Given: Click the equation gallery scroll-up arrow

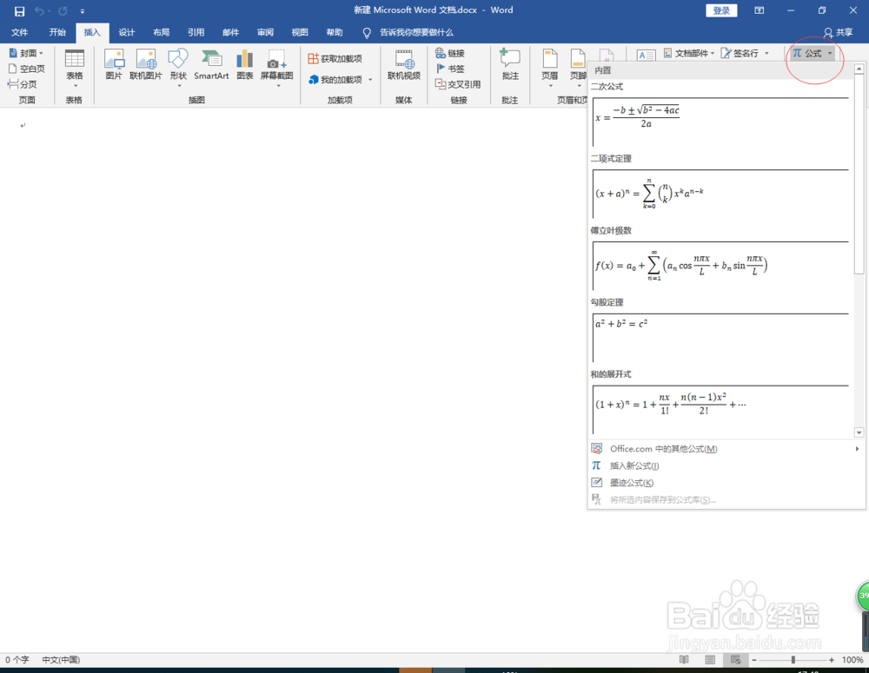Looking at the screenshot, I should tap(859, 69).
